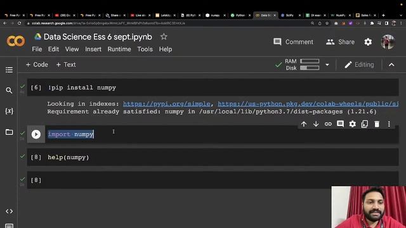Go back in browser history

(5, 23)
